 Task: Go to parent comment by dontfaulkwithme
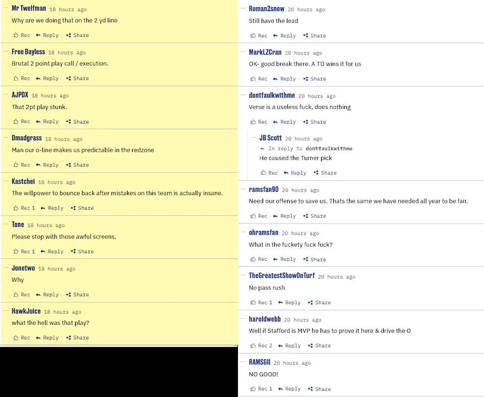pyautogui.click(x=329, y=149)
